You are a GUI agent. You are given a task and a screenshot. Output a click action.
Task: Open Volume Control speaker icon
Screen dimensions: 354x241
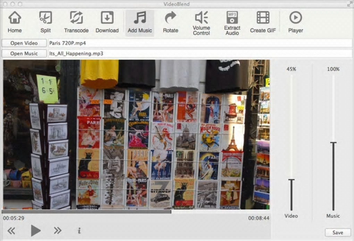pyautogui.click(x=201, y=23)
